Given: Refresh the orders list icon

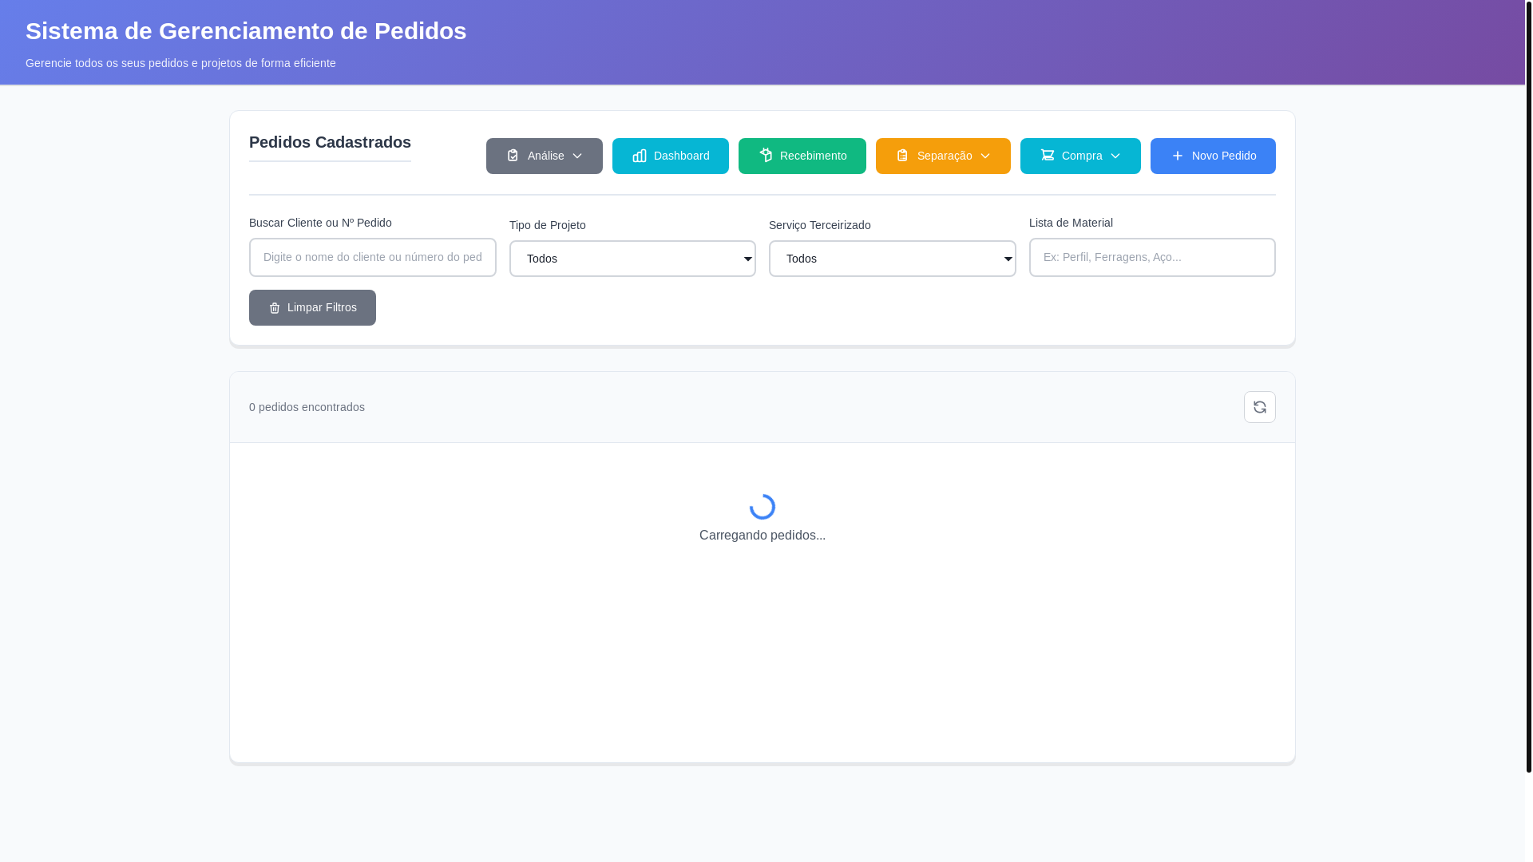Looking at the screenshot, I should [x=1259, y=407].
